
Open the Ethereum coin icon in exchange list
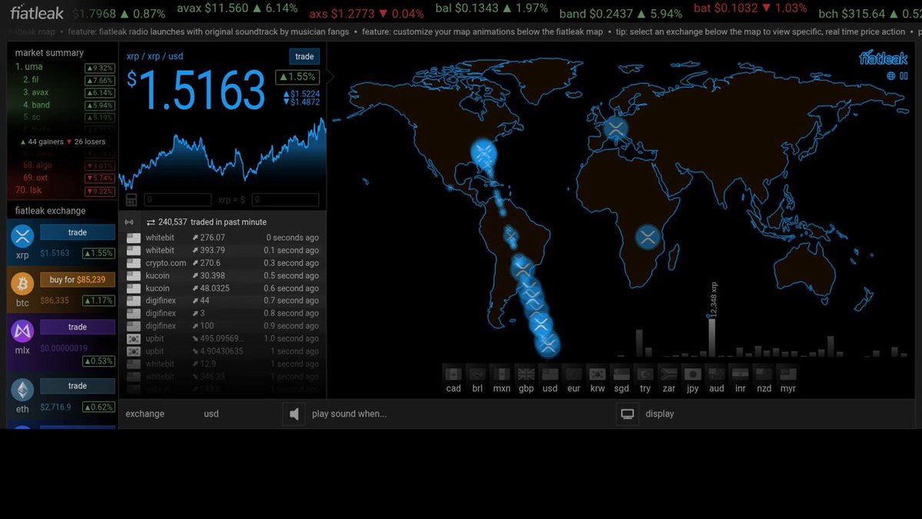coord(22,390)
